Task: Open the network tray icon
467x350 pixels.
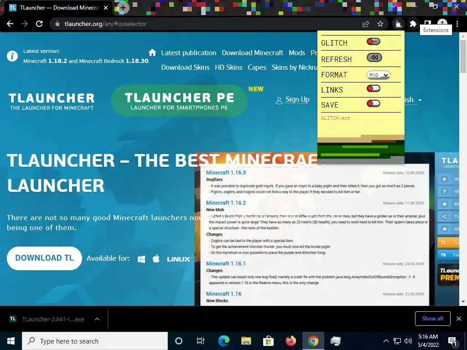Action: (397, 341)
